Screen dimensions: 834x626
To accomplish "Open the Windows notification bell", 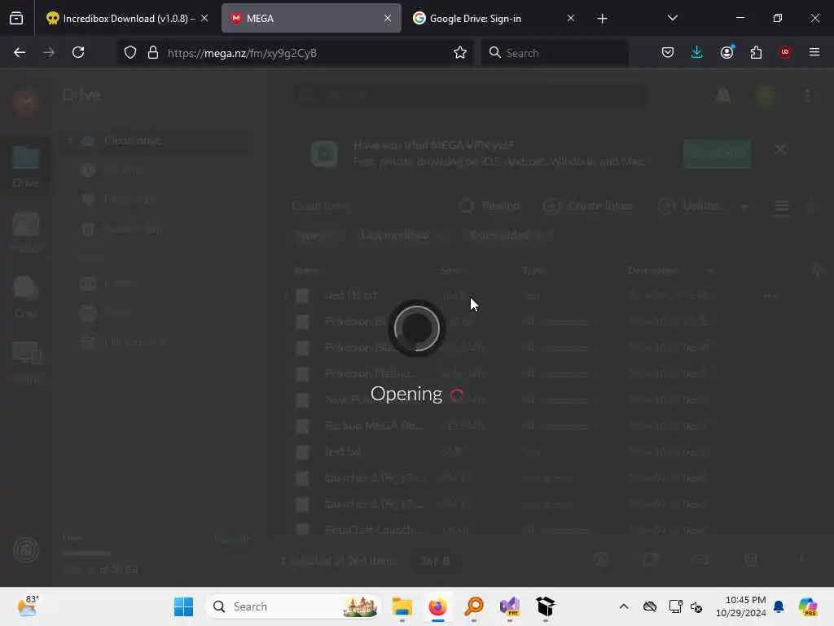I will coord(779,606).
